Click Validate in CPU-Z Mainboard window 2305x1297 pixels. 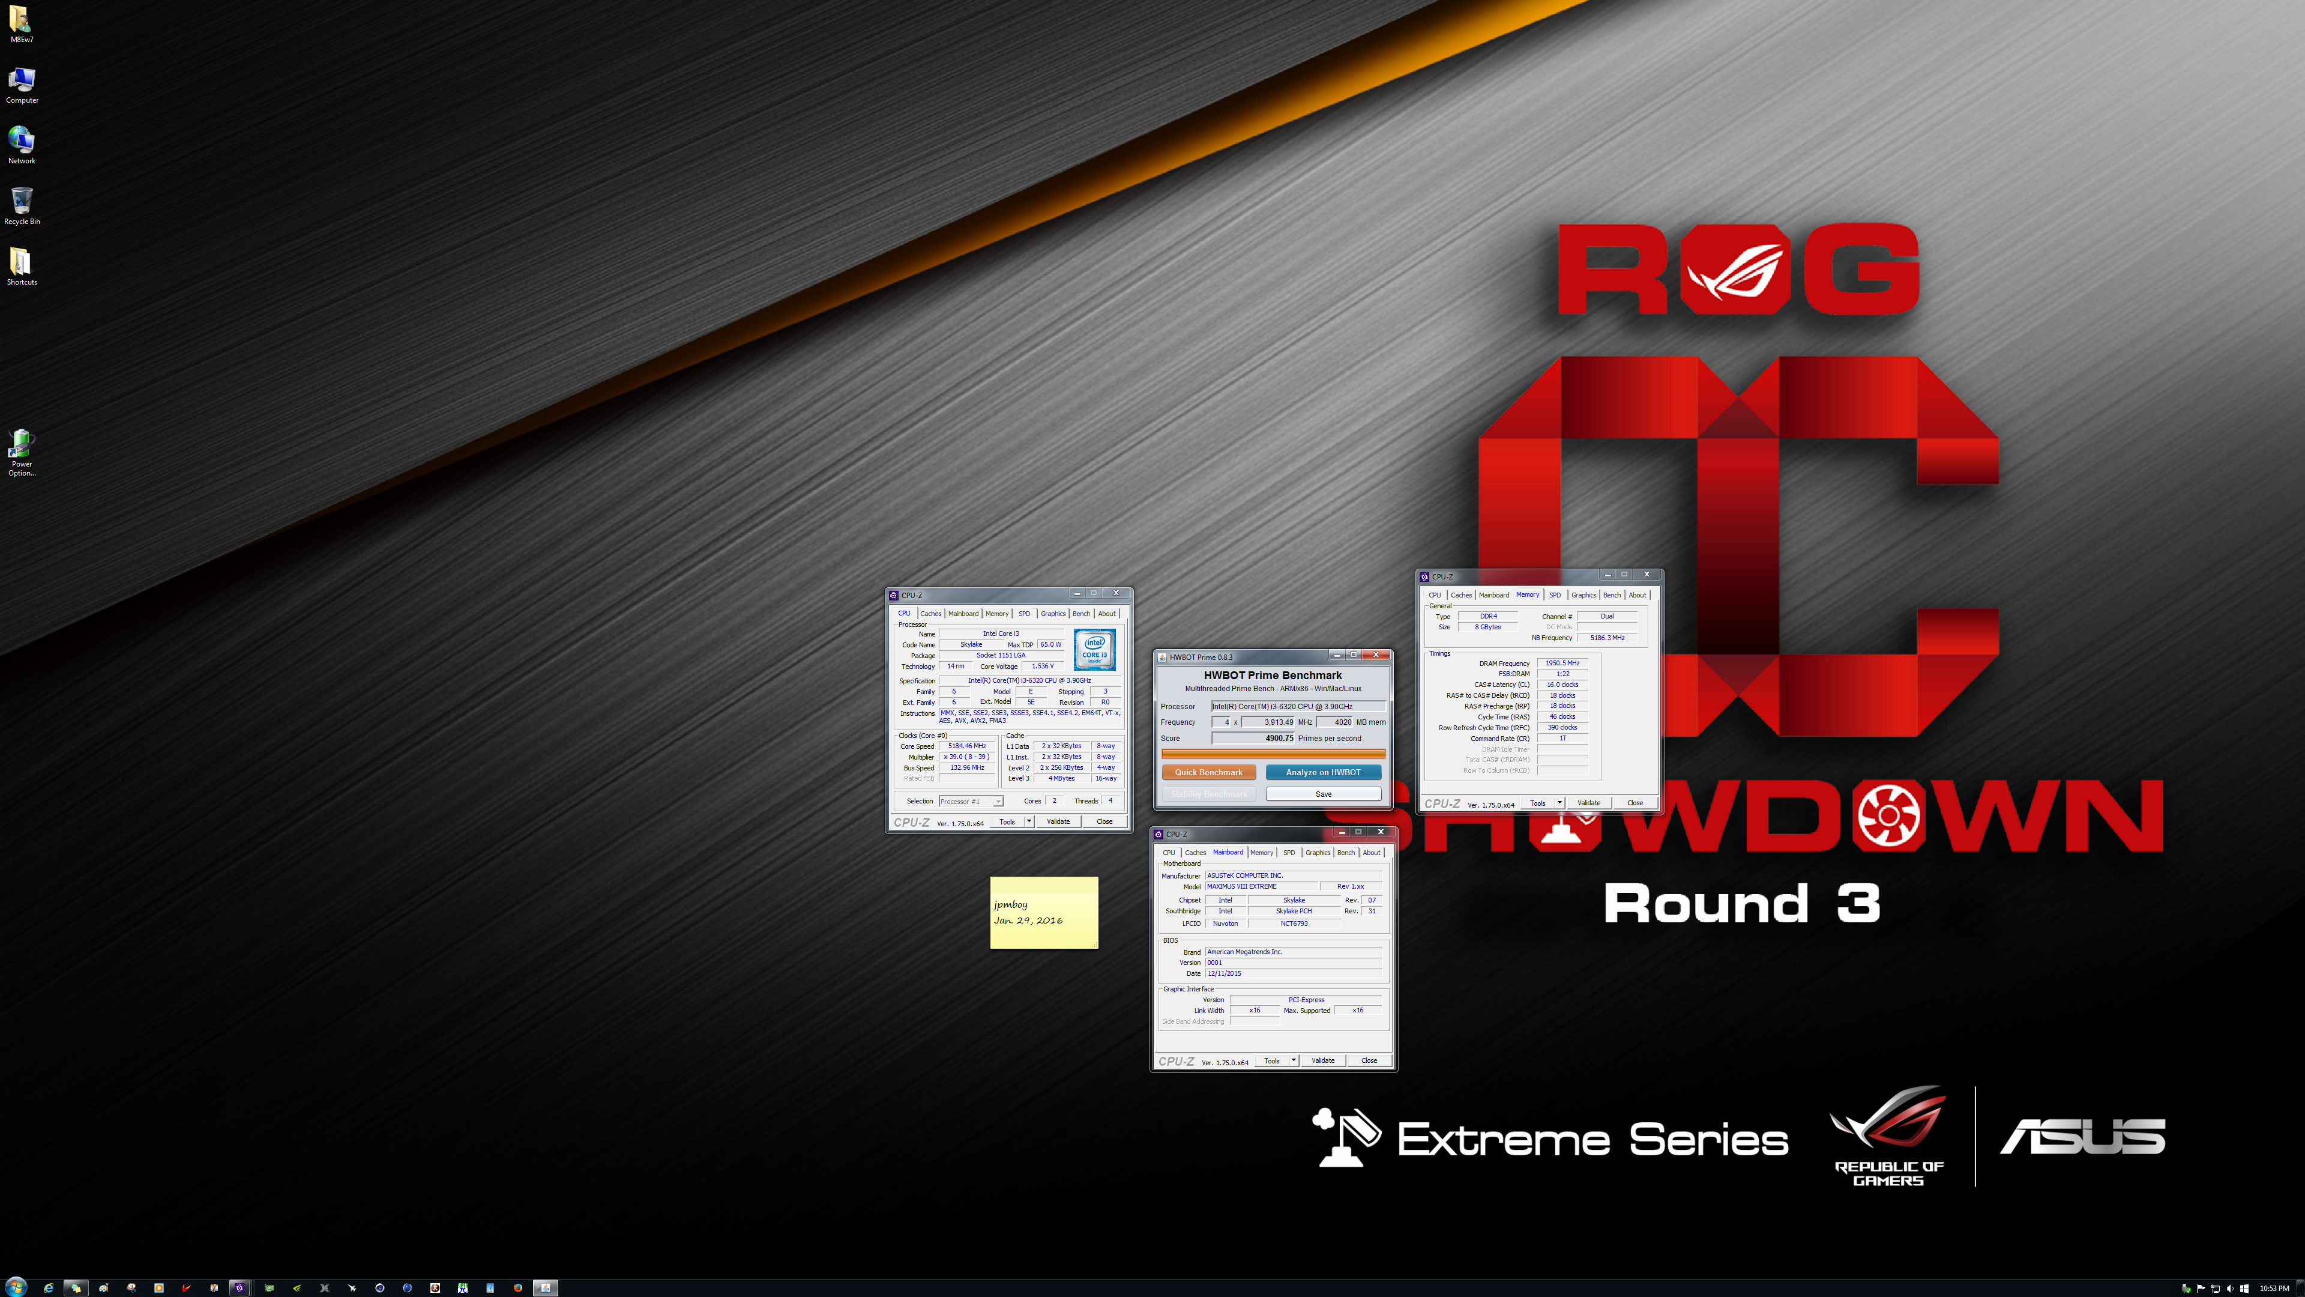click(x=1324, y=1060)
